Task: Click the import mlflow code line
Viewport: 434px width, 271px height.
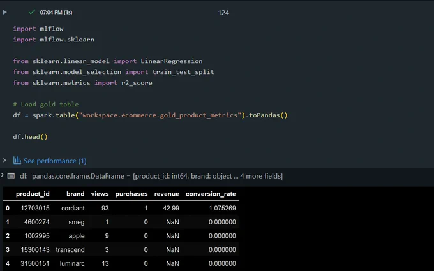Action: [38, 29]
